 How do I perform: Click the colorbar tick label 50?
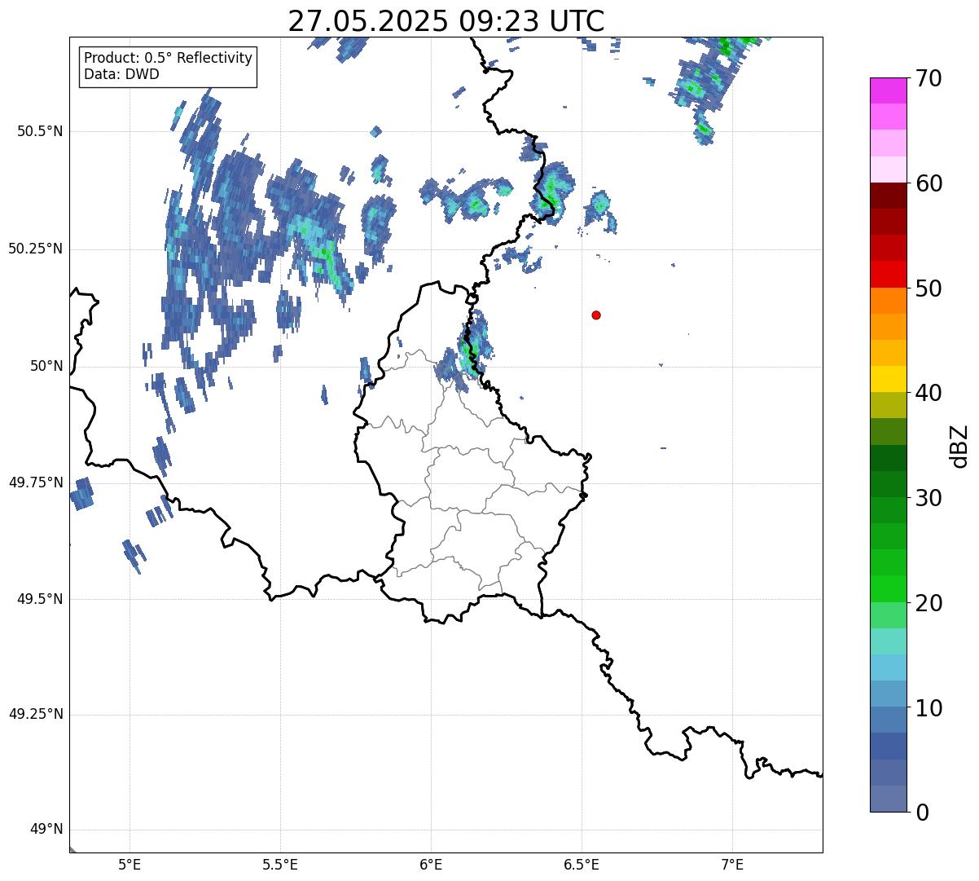(929, 289)
